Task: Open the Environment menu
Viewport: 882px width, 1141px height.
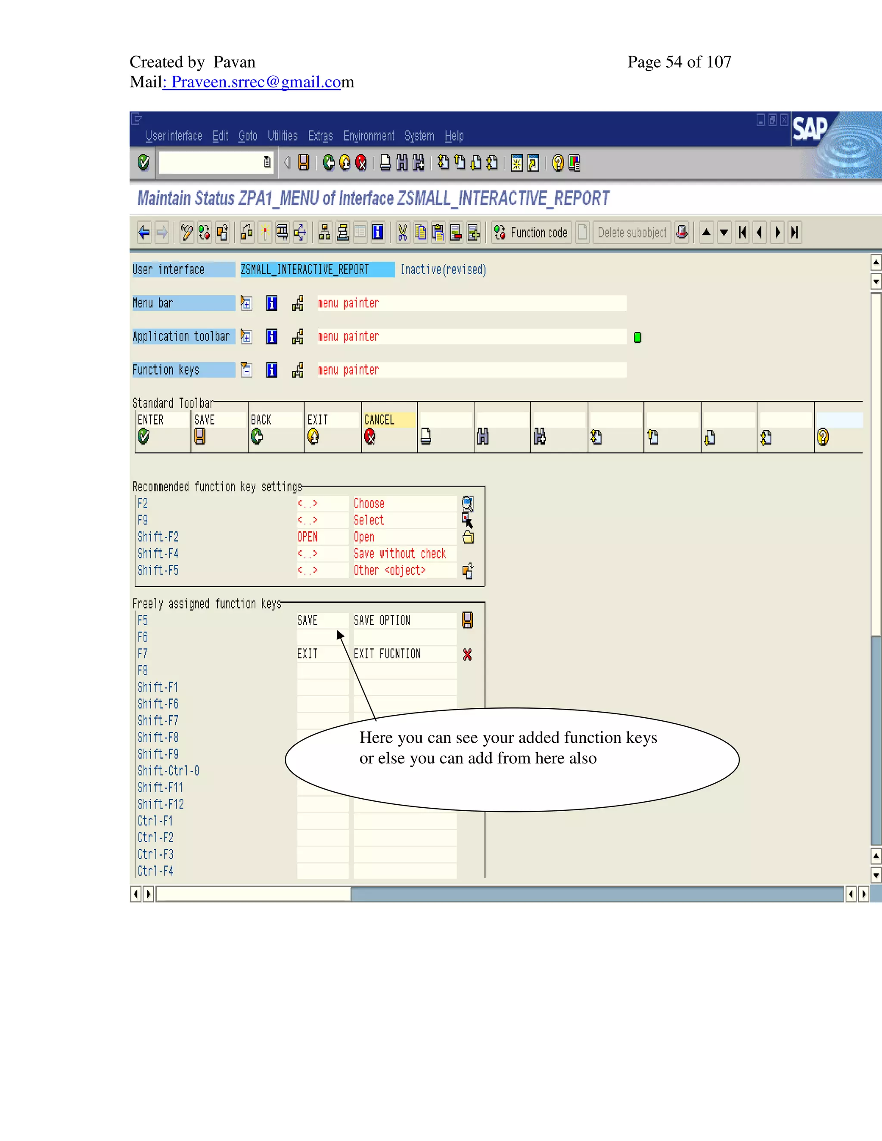Action: (369, 136)
